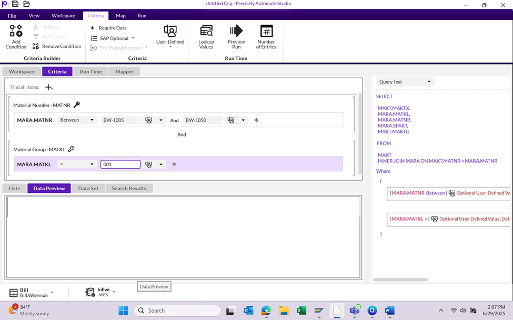The height and width of the screenshot is (320, 513).
Task: Open Lookup Values tool
Action: coord(206,32)
